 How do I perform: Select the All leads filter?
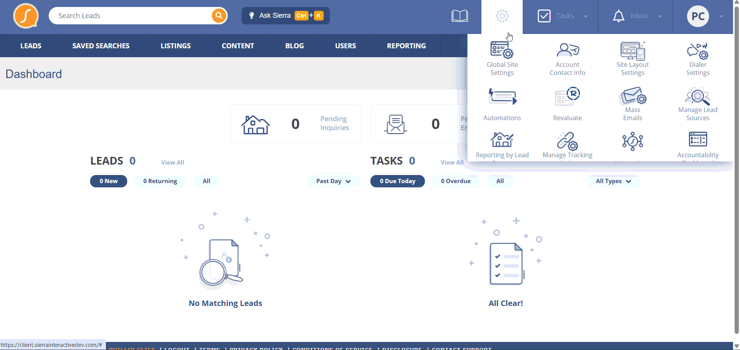click(x=206, y=181)
